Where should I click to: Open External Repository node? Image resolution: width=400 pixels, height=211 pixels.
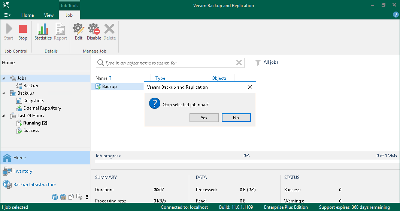pyautogui.click(x=42, y=108)
